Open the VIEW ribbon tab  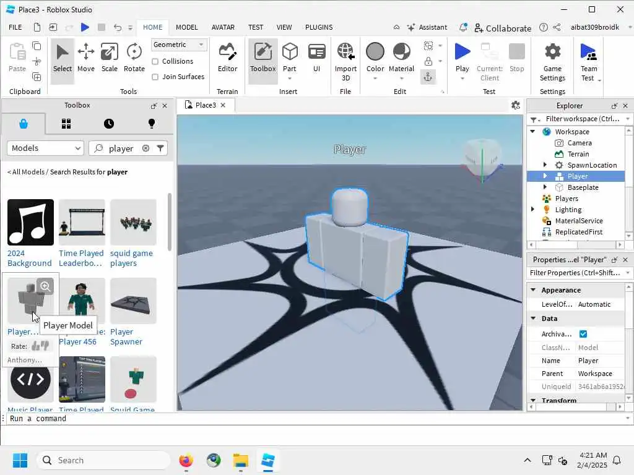coord(284,27)
